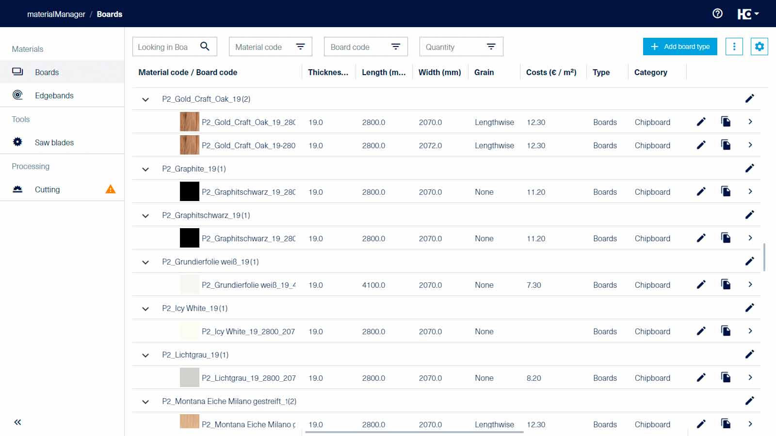776x436 pixels.
Task: Edit the P2_Graphite_19 material group
Action: 749,169
